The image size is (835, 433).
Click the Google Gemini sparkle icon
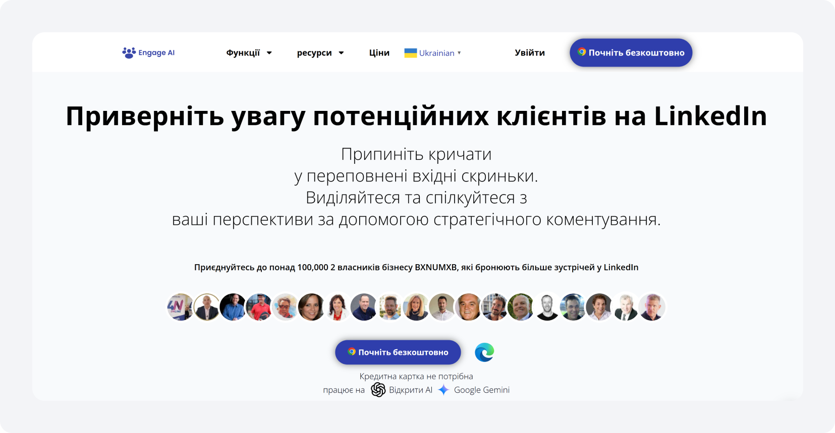pos(443,390)
